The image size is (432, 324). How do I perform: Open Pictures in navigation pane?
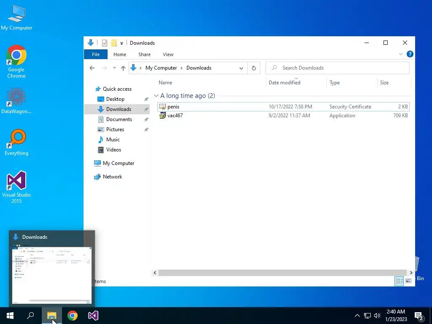[x=115, y=130]
